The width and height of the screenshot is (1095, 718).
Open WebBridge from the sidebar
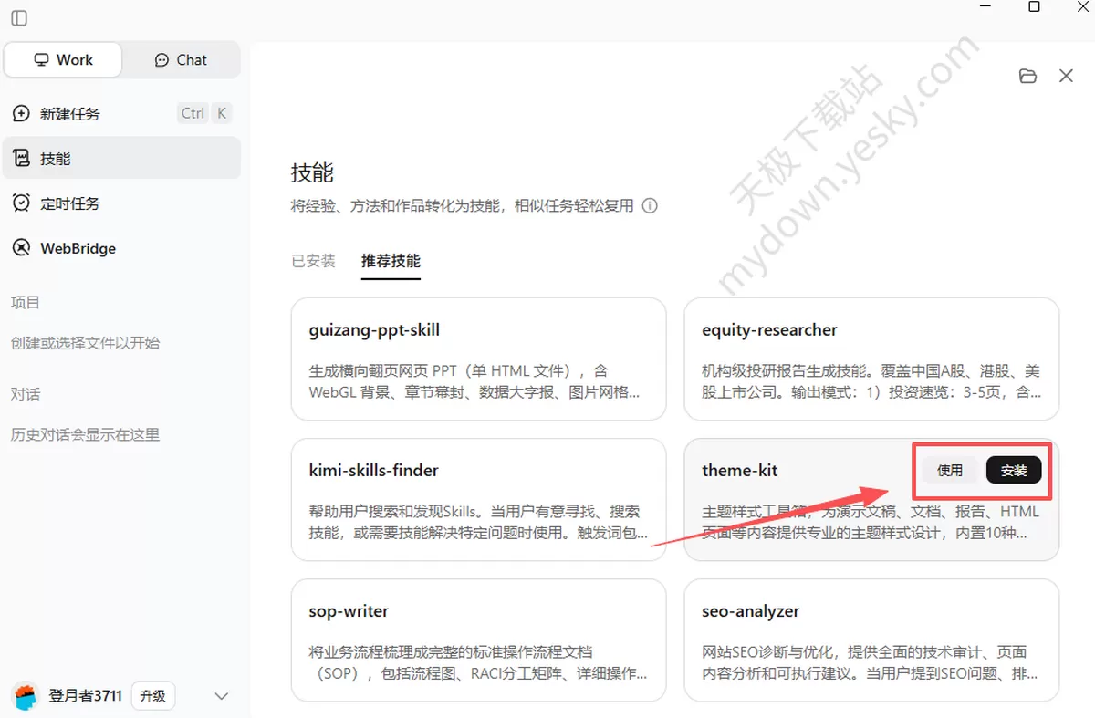click(121, 248)
